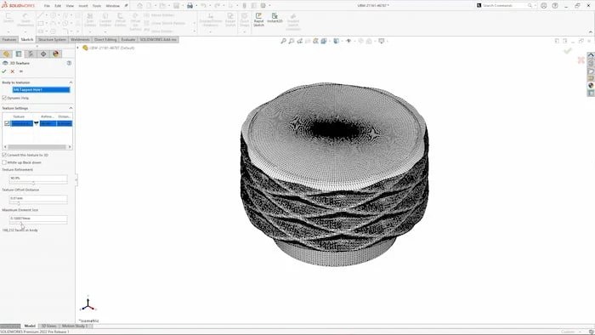Click the Hide/Show Items glasses icon
595x335 pixels.
348,41
